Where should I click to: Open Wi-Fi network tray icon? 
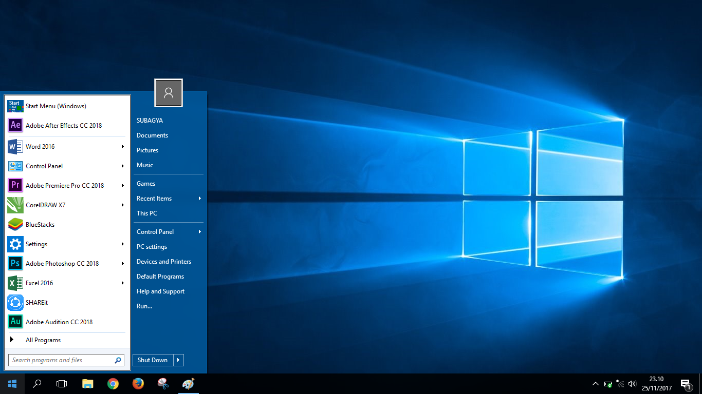click(620, 384)
